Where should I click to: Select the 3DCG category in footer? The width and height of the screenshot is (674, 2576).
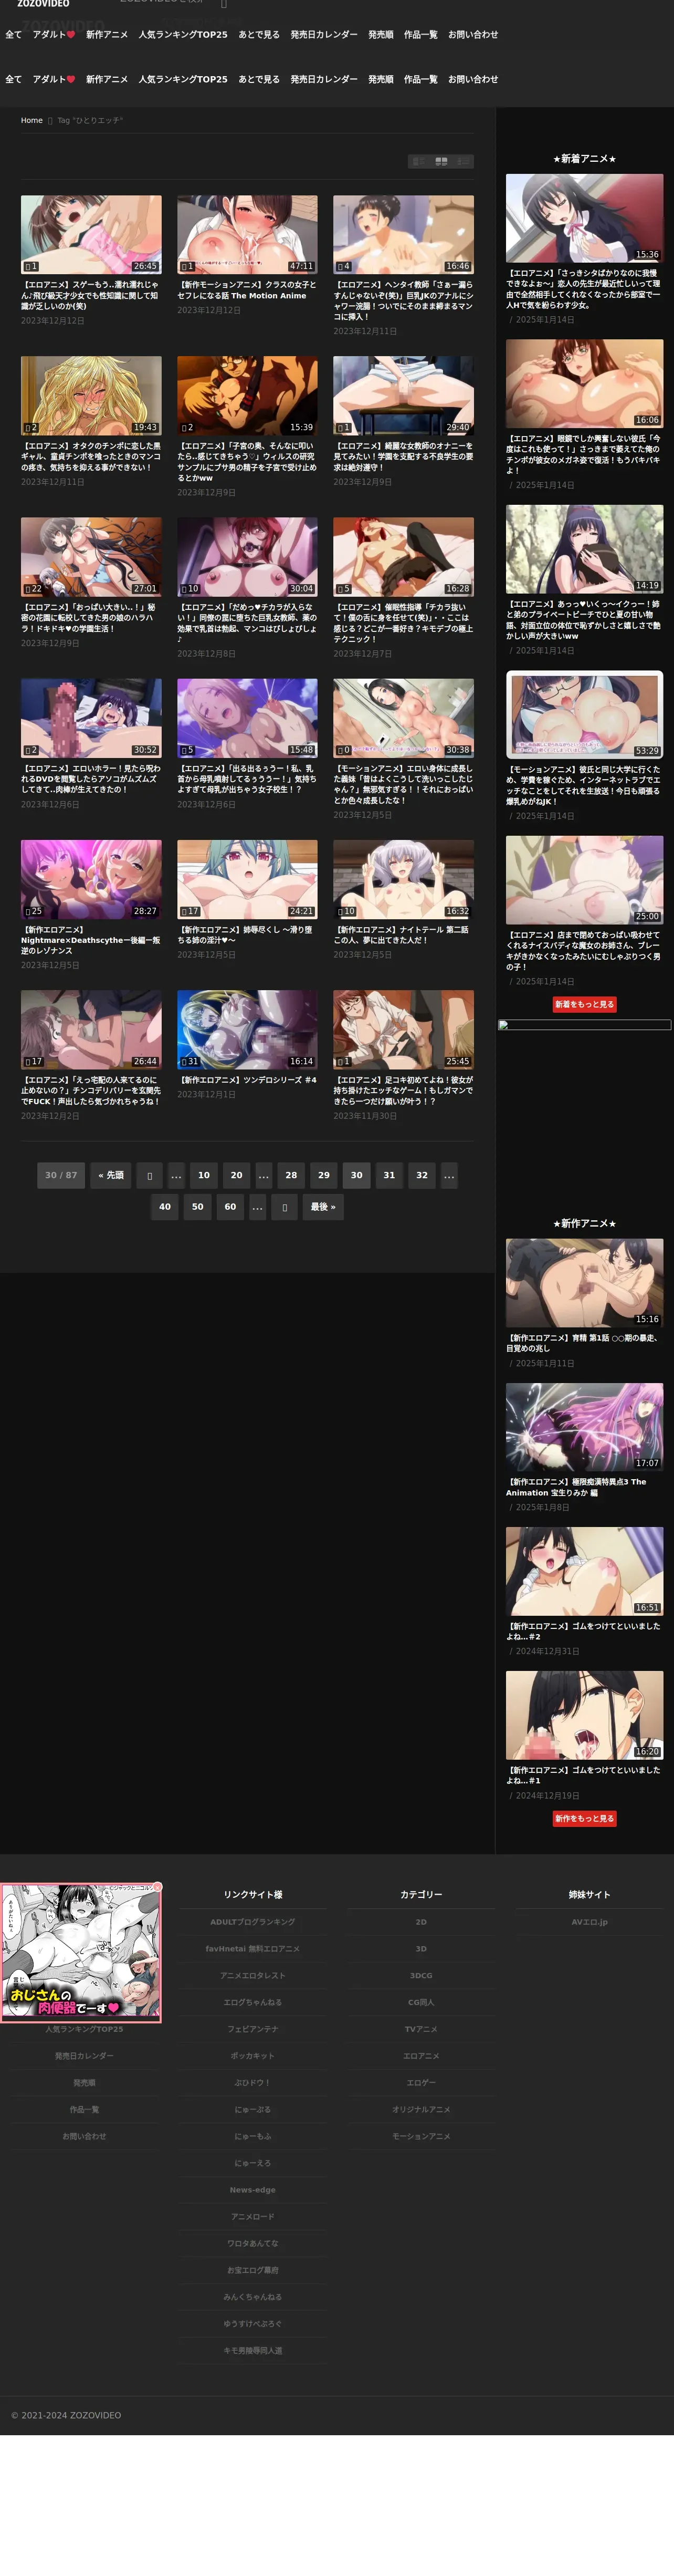[421, 1976]
